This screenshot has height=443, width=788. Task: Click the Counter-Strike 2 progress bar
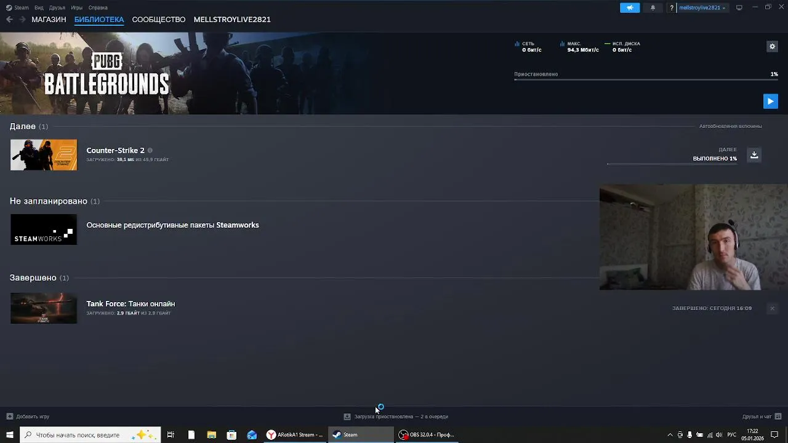(x=672, y=164)
